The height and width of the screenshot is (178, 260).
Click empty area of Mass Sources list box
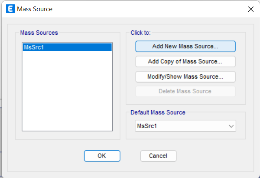[x=67, y=91]
